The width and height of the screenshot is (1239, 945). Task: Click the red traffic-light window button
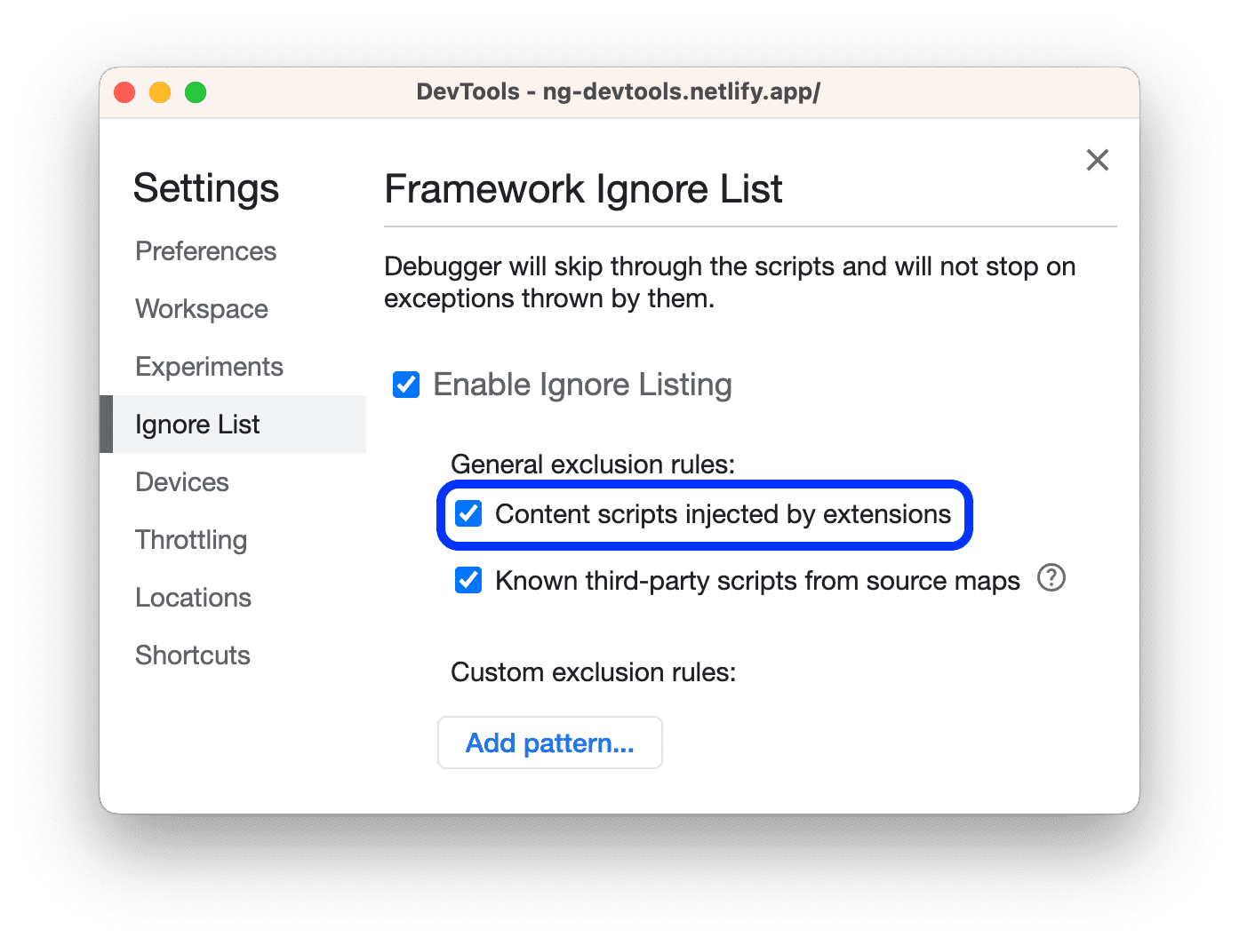[x=124, y=91]
